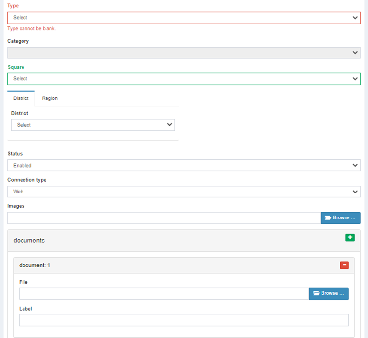The image size is (368, 338).
Task: Click the Connection type field label
Action: coord(27,180)
